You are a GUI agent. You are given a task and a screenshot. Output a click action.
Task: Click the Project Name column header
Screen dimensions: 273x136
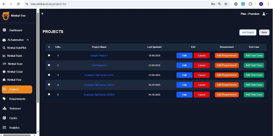(99, 47)
